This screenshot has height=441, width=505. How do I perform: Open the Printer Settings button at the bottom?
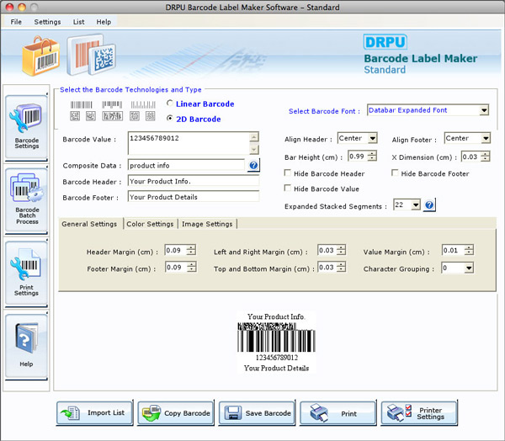pyautogui.click(x=419, y=413)
